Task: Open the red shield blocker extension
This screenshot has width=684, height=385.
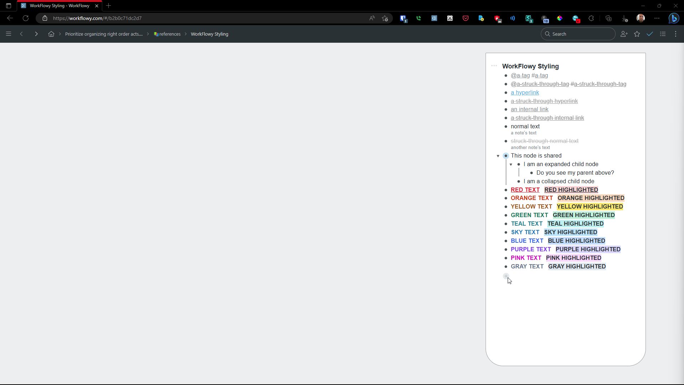Action: (497, 19)
